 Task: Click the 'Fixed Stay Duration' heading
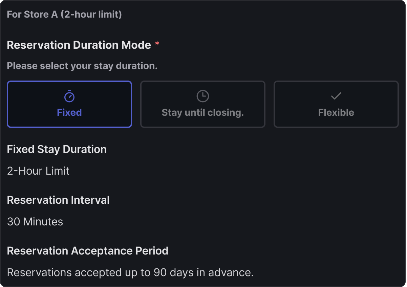(57, 149)
